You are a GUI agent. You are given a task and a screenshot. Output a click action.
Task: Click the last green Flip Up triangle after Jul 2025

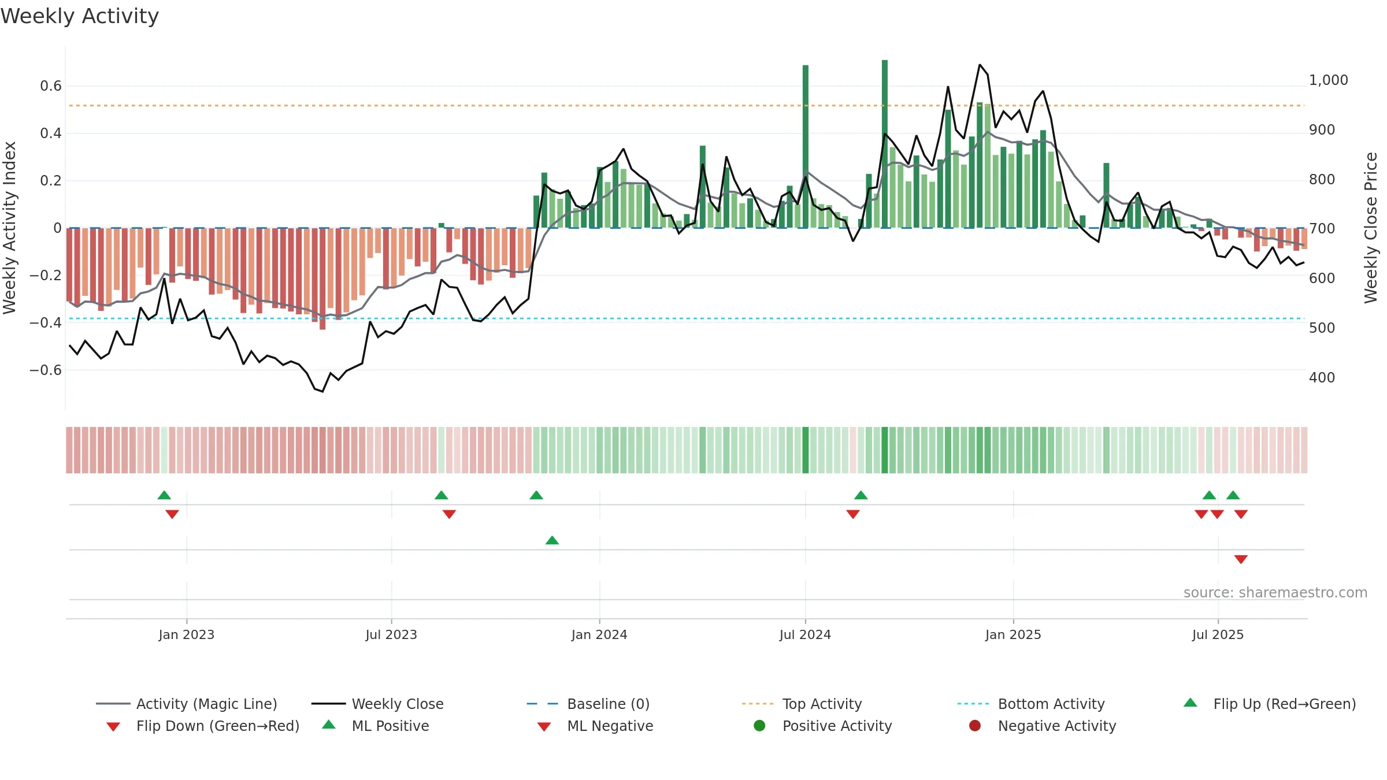click(1233, 495)
